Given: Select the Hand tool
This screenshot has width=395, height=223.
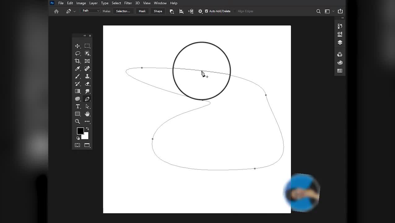Looking at the screenshot, I should 87,114.
